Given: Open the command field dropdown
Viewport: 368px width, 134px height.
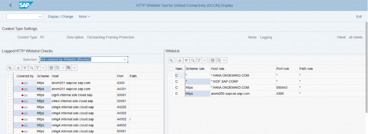Looking at the screenshot, I should [40, 16].
